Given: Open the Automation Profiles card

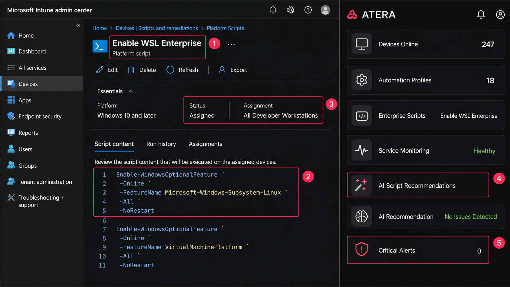Looking at the screenshot, I should [x=426, y=80].
